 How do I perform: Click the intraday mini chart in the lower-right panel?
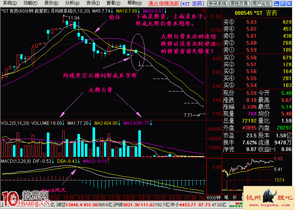click(x=248, y=174)
